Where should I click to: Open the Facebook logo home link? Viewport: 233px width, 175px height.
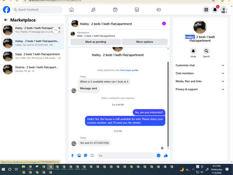coord(7,10)
